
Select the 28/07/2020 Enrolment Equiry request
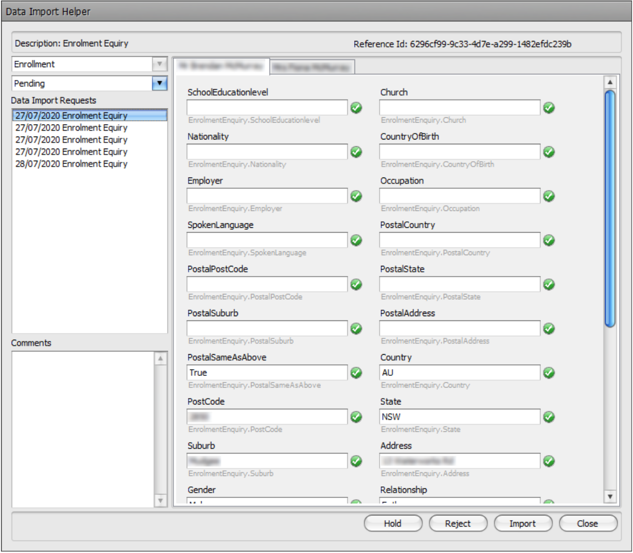point(70,163)
